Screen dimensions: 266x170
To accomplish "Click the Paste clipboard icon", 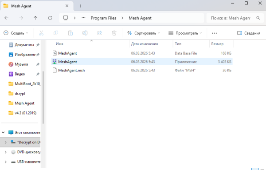I will 70,33.
